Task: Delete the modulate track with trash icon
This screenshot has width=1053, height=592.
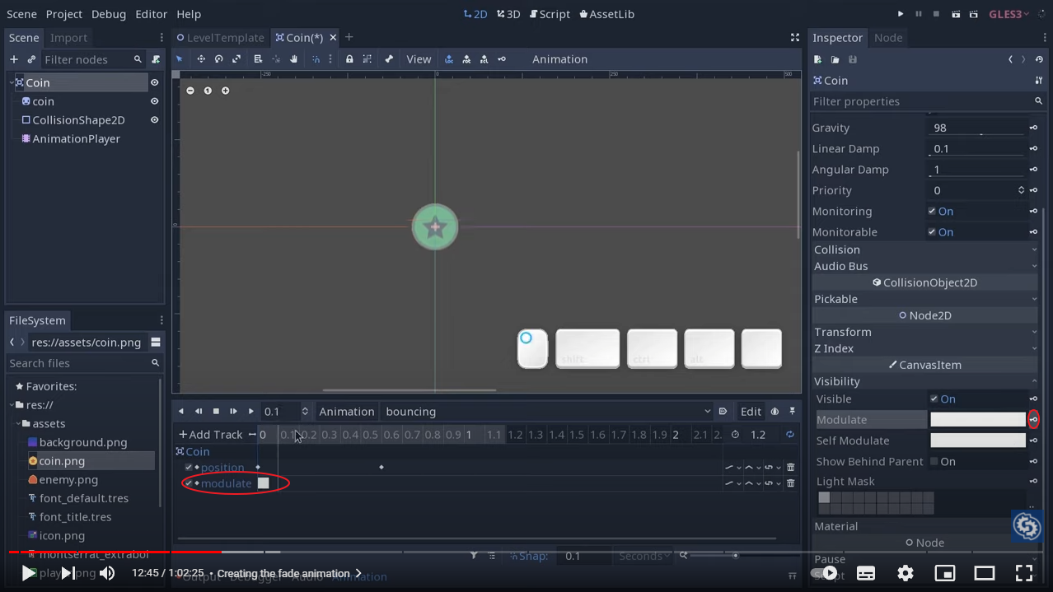Action: pos(791,483)
